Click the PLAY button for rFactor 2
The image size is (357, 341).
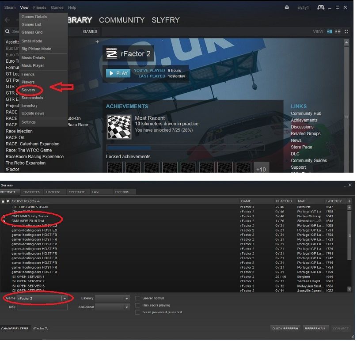click(x=118, y=73)
